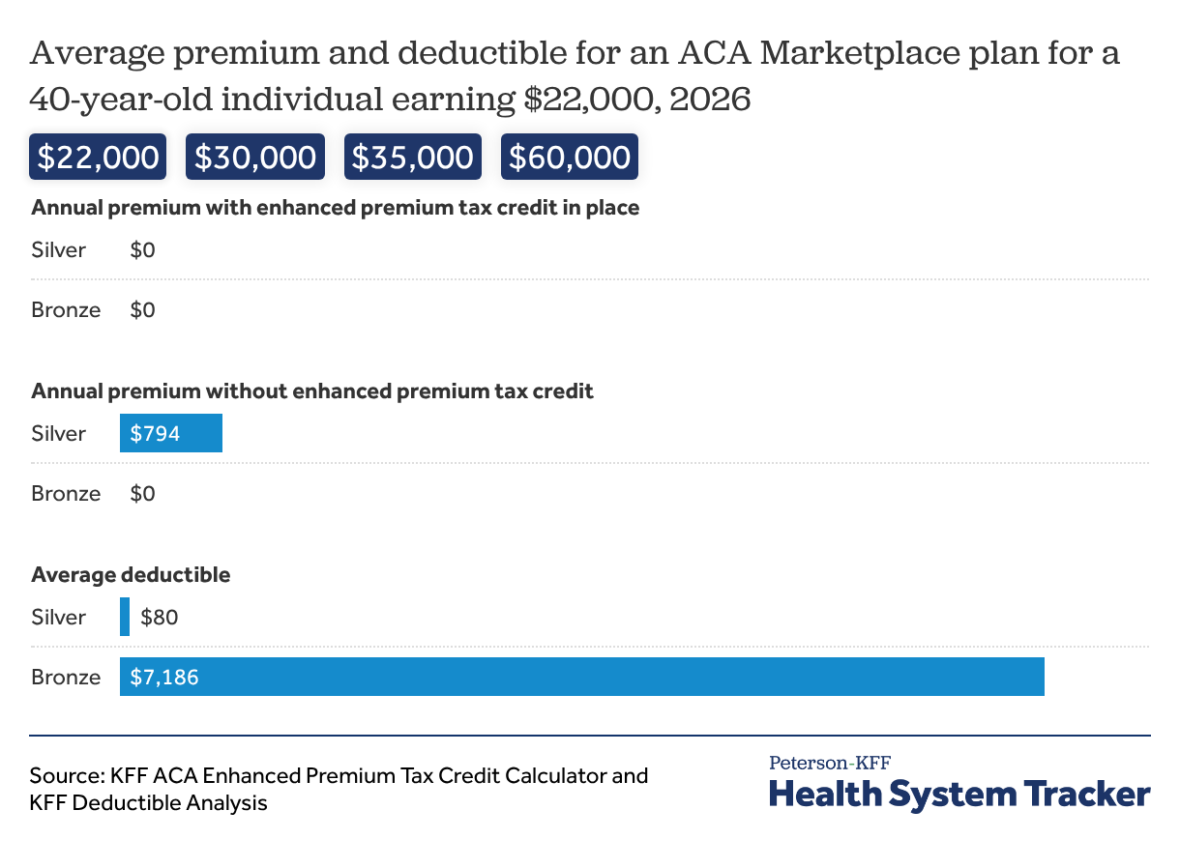Click the small $80 Silver deductible bar

(125, 617)
